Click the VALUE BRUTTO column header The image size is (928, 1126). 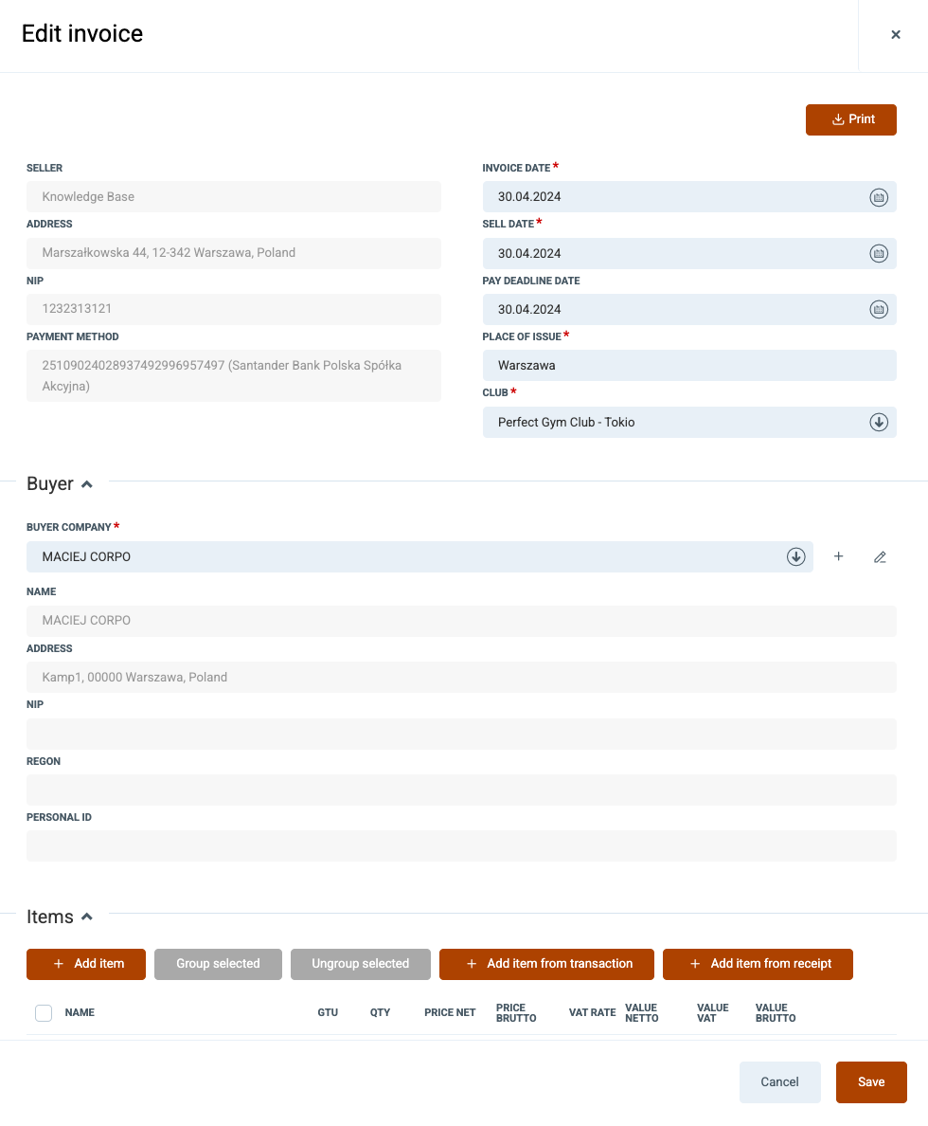tap(776, 1012)
